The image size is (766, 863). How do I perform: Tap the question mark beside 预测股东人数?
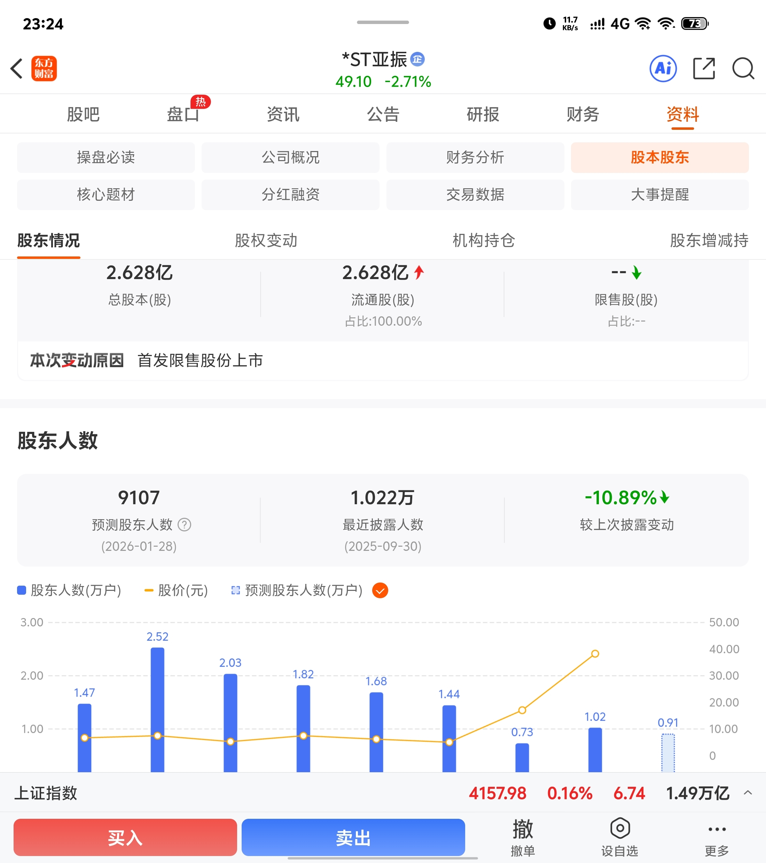pos(184,525)
